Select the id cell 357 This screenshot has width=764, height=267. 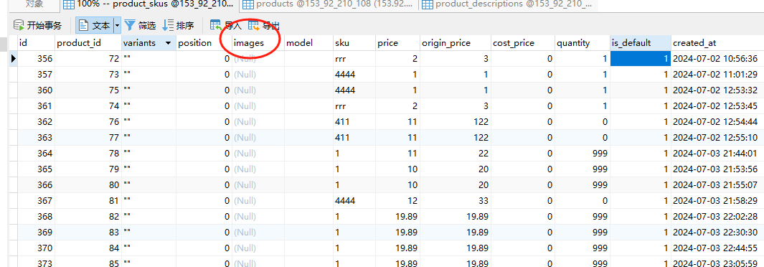tap(36, 75)
